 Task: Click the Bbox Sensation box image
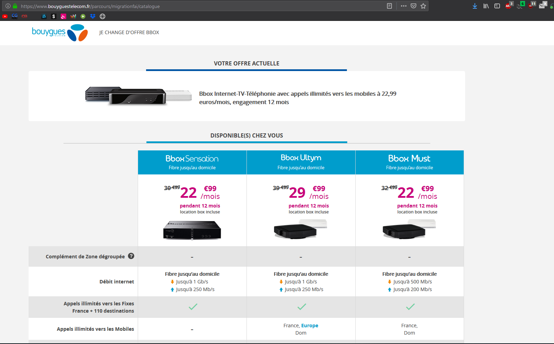(x=192, y=230)
